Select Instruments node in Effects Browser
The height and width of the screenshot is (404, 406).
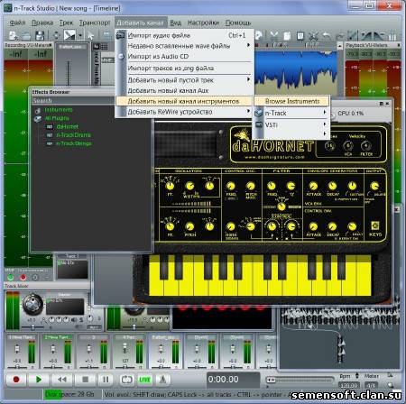59,110
